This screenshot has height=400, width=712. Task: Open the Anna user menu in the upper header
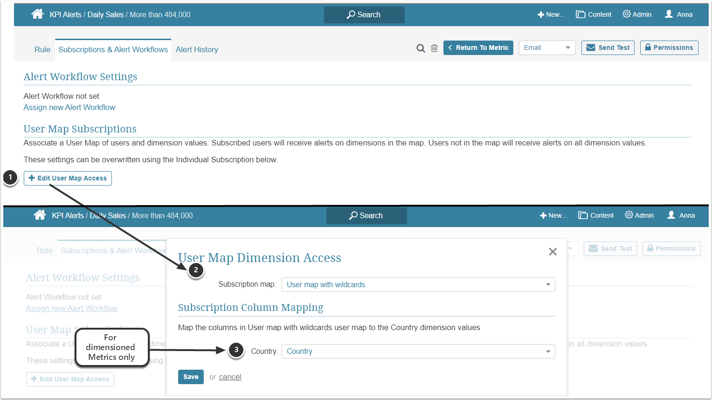point(678,14)
